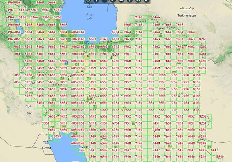Select map sheet 8546
The width and height of the screenshot is (232, 162).
pos(220,157)
